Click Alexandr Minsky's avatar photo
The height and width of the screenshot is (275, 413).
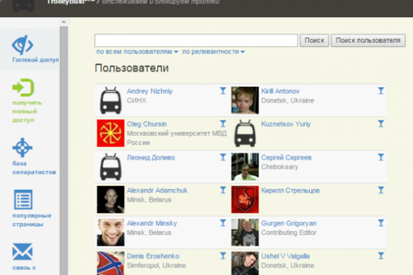pos(111,232)
